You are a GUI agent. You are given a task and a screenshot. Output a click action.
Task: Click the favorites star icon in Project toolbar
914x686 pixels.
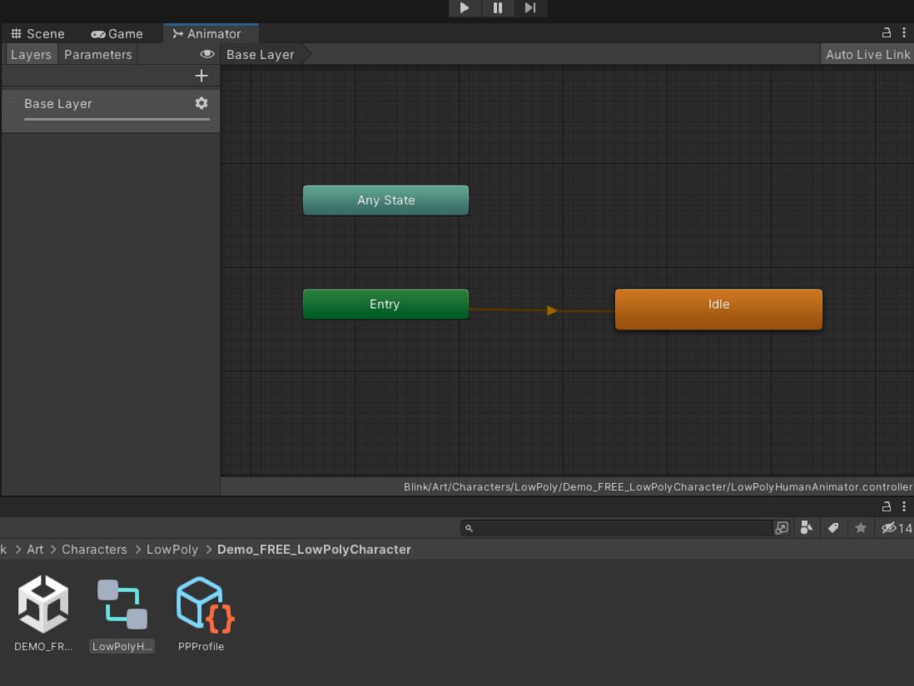tap(861, 527)
